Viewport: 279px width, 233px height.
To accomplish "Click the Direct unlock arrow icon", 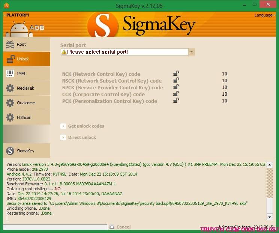I will click(x=63, y=137).
